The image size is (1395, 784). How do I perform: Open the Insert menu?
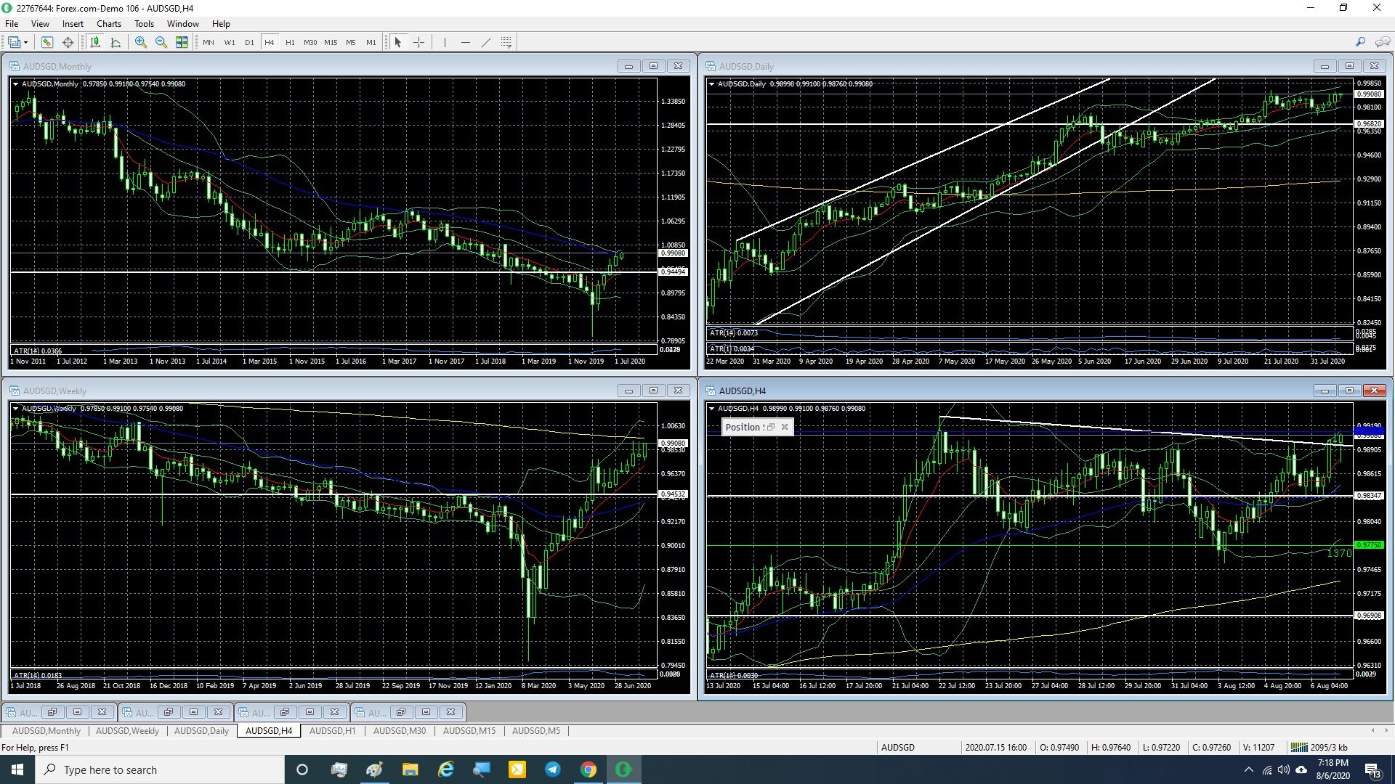(x=73, y=24)
